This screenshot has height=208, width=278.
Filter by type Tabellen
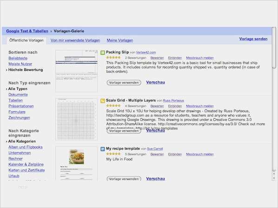pos(16,101)
